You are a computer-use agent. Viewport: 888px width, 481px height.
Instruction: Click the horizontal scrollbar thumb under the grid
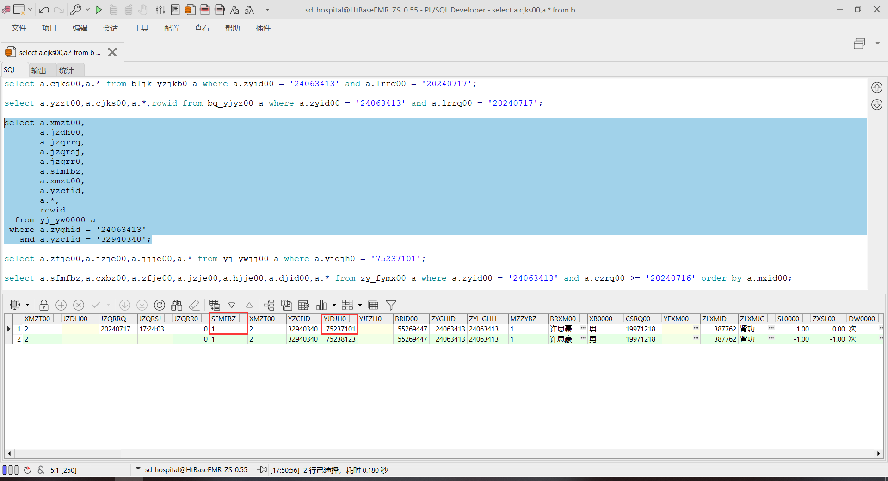click(67, 454)
